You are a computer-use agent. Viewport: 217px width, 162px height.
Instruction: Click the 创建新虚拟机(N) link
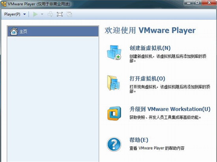coord(150,48)
